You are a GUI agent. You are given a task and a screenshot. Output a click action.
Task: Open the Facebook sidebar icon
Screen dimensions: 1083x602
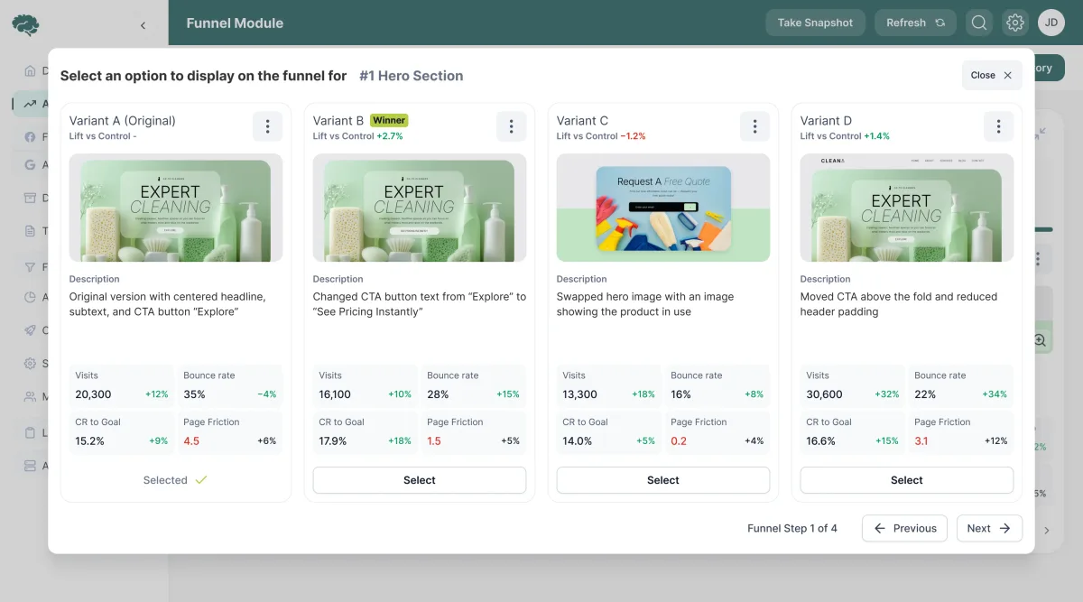coord(31,137)
